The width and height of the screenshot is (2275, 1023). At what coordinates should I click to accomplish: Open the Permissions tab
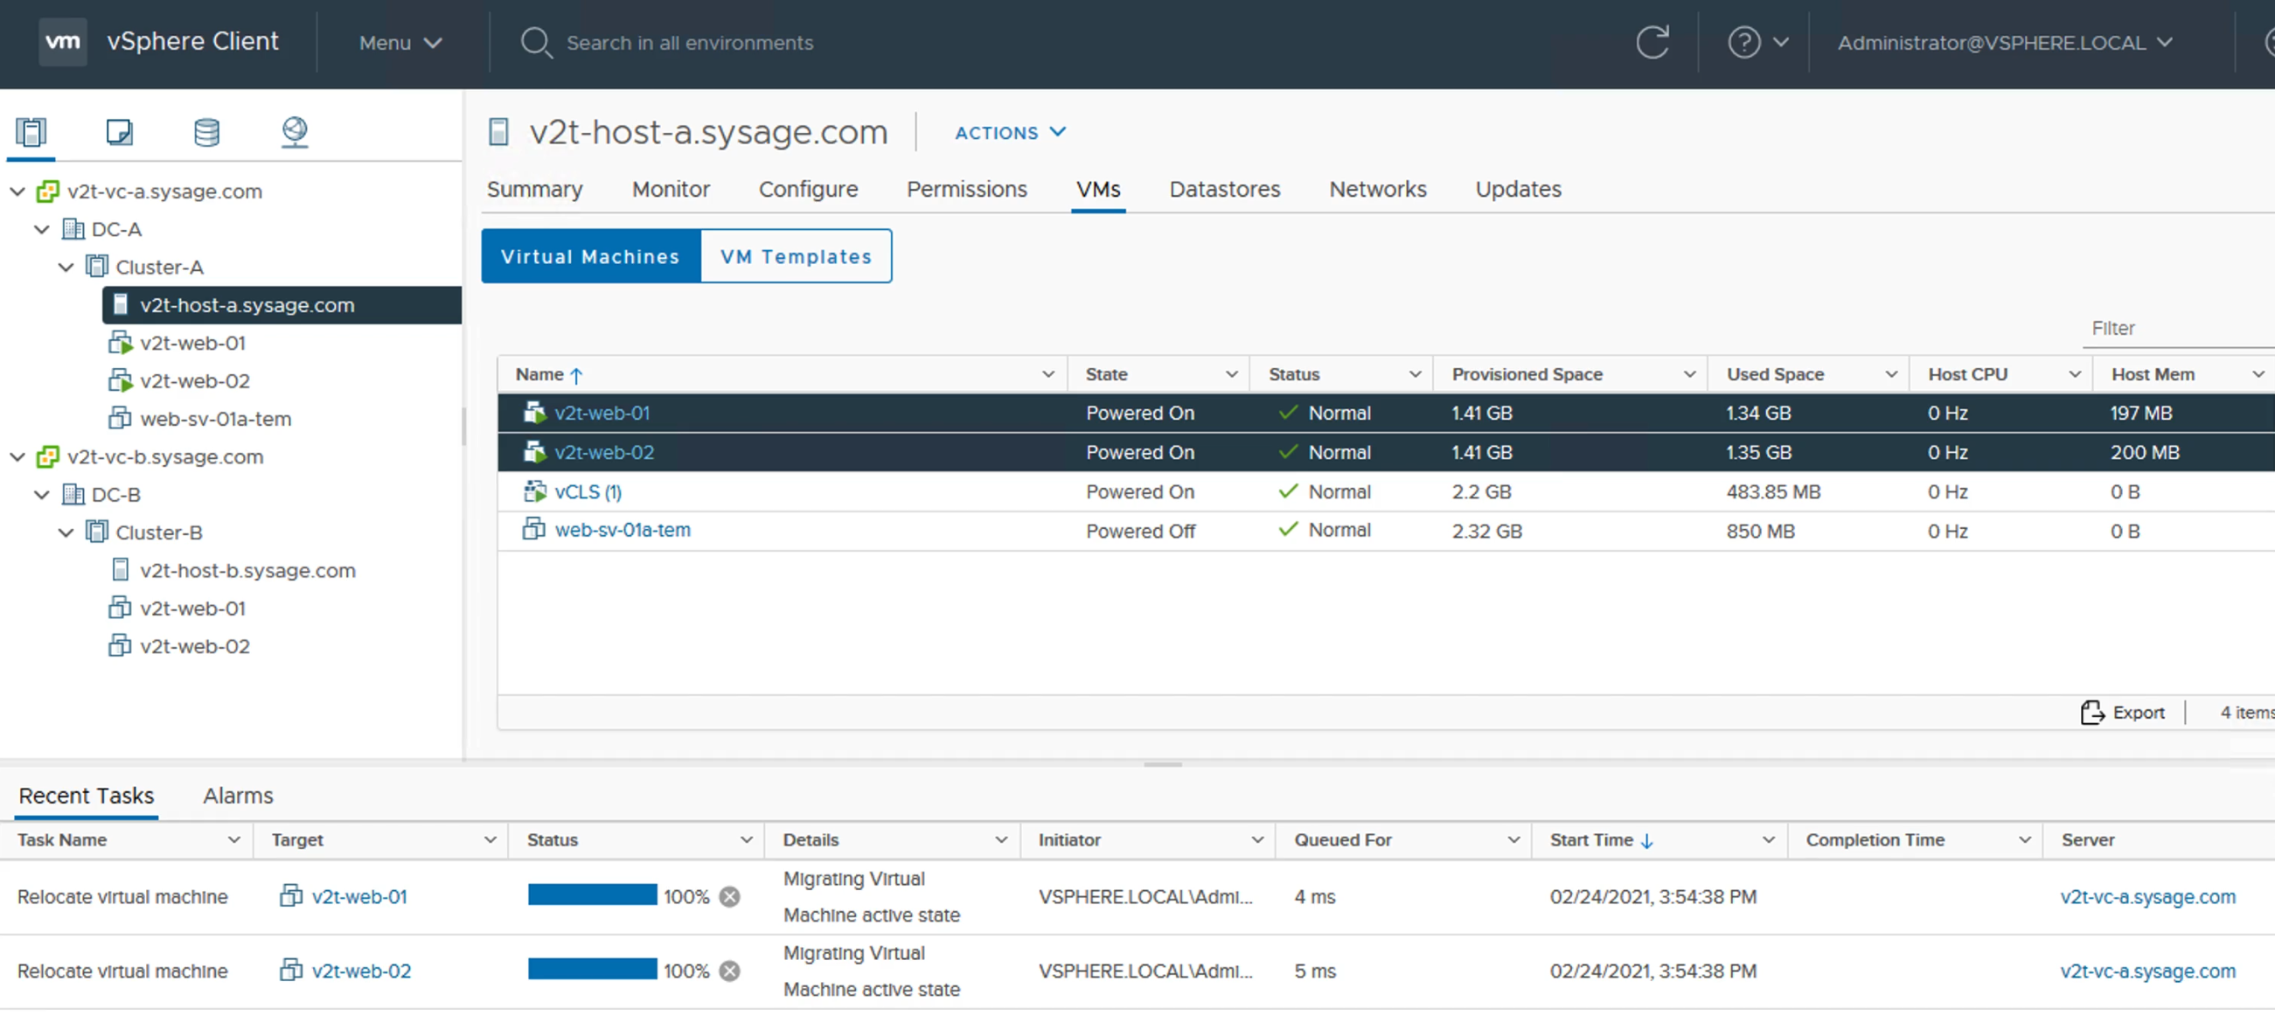[x=966, y=189]
